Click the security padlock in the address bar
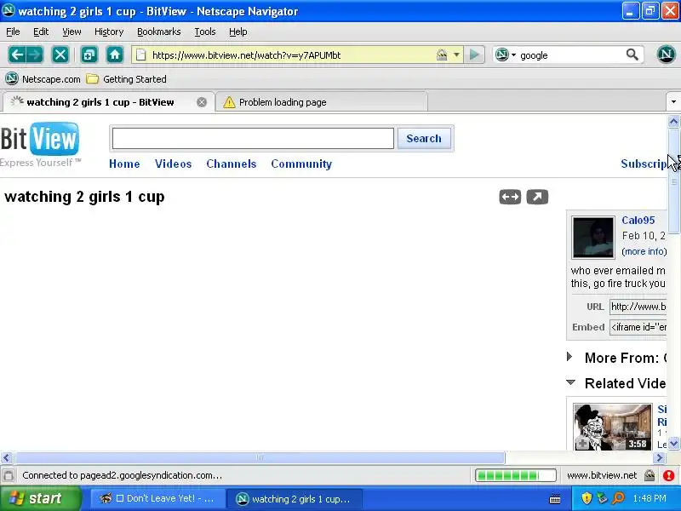 442,55
